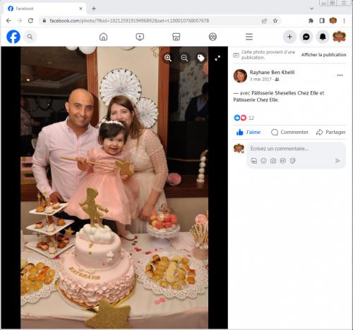Open Chrome profile avatar

(333, 20)
